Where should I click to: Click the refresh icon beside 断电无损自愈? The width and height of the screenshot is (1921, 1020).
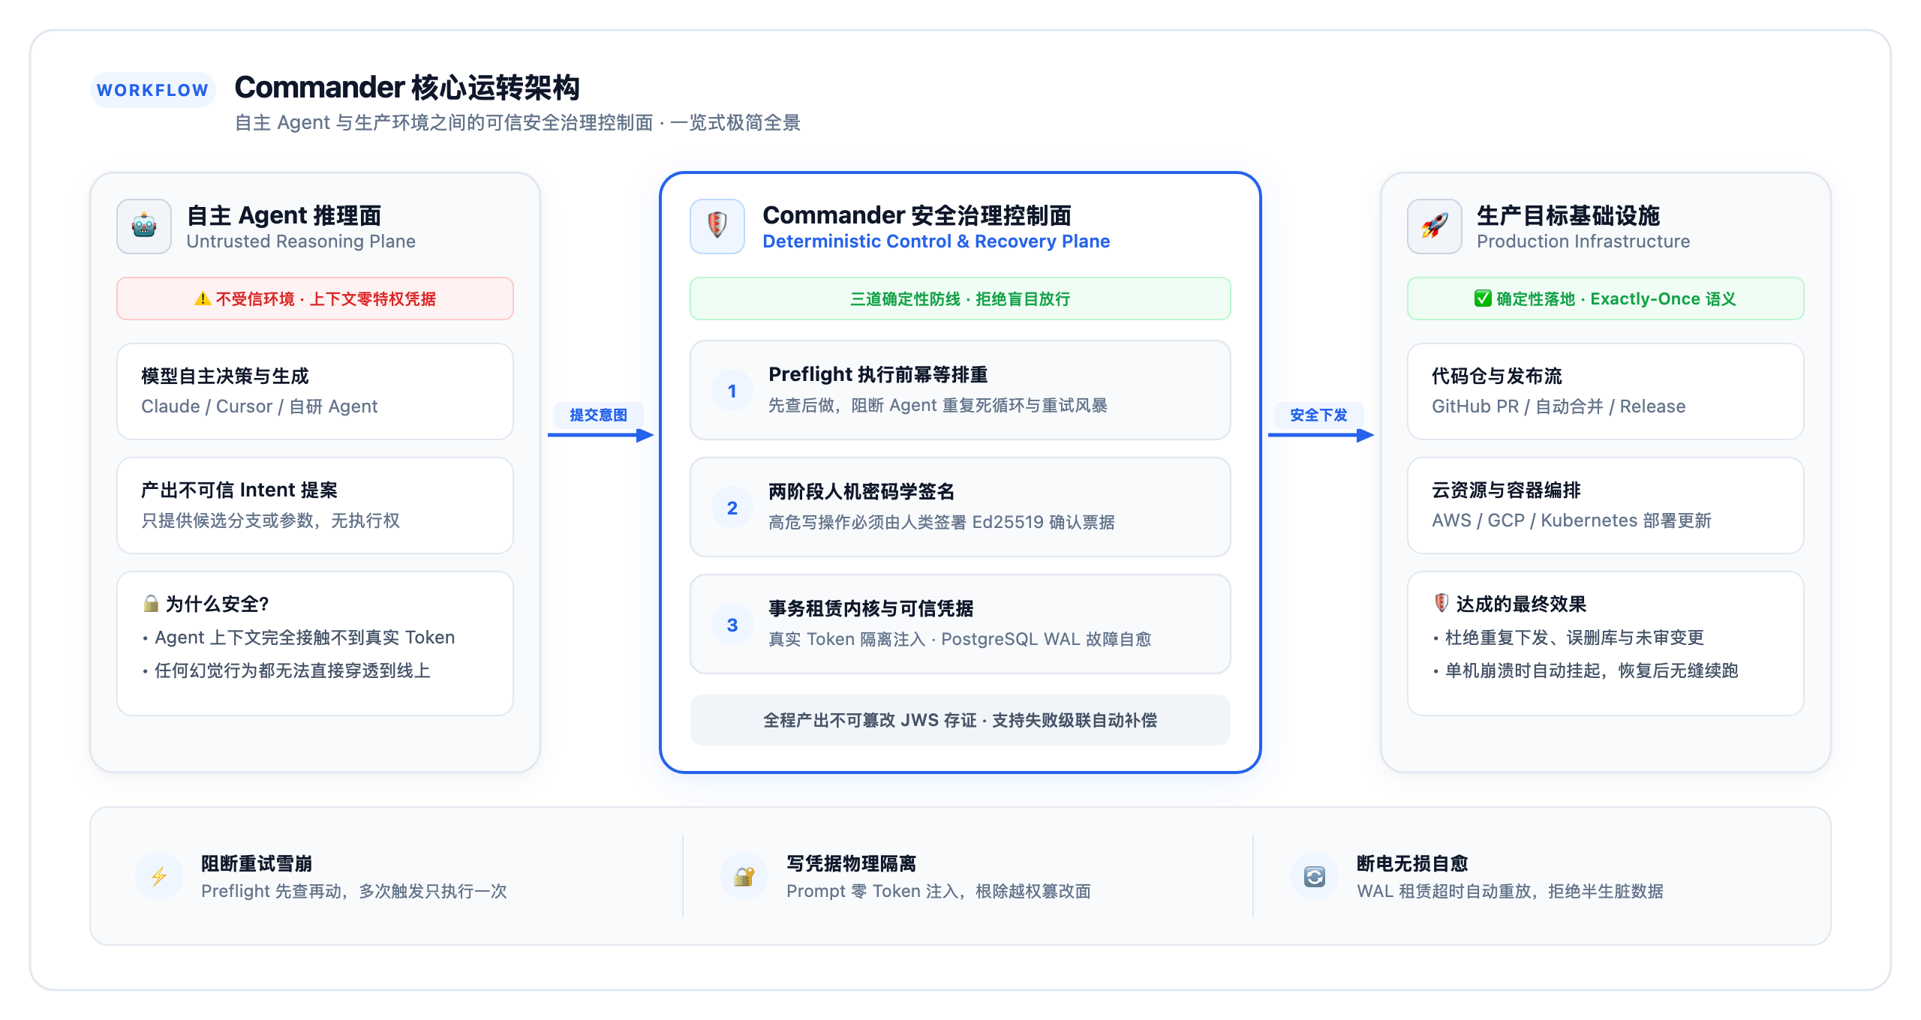click(1315, 876)
